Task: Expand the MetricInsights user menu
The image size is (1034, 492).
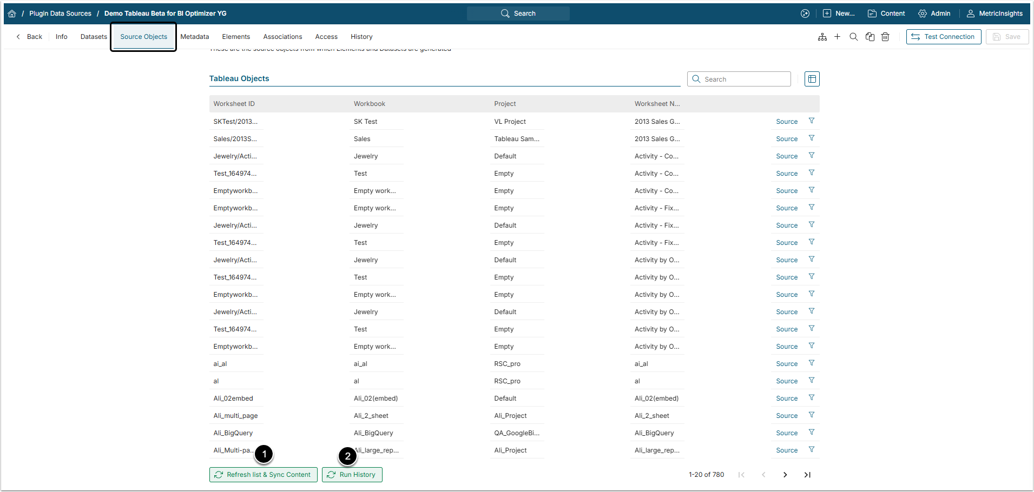Action: click(995, 14)
